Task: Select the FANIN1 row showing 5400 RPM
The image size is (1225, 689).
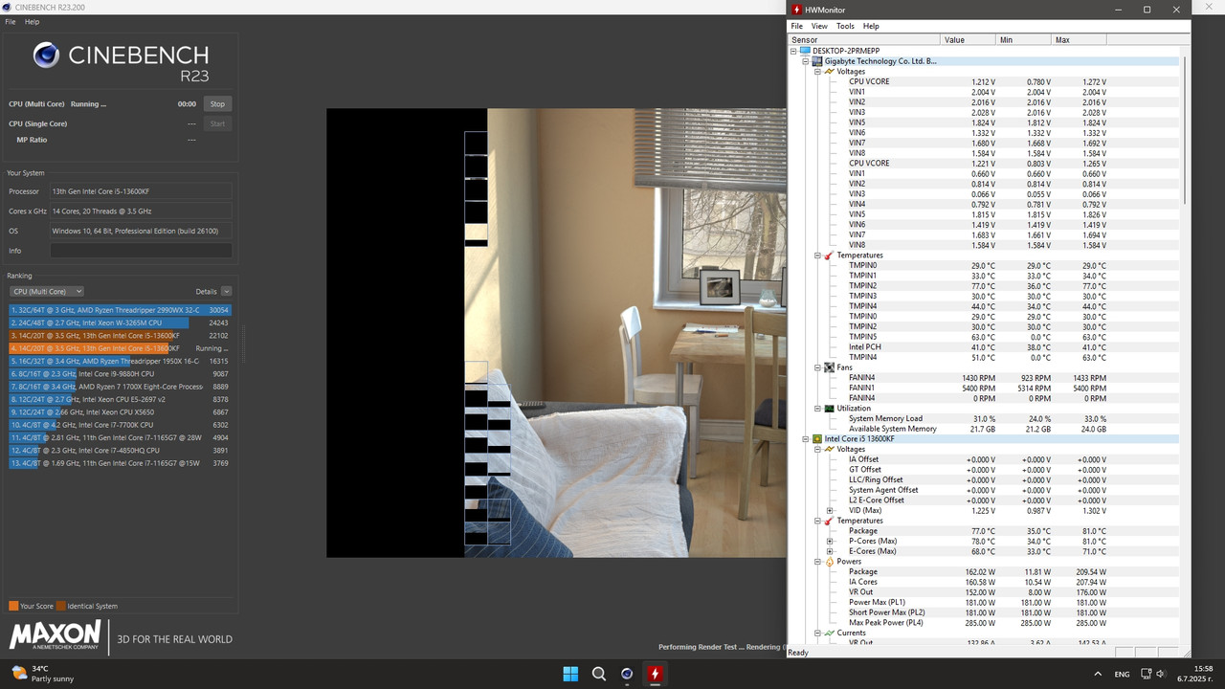Action: 984,389
